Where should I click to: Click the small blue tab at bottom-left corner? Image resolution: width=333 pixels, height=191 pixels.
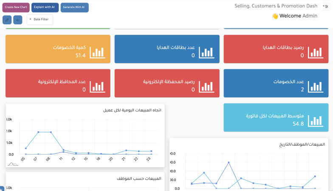coord(2,188)
